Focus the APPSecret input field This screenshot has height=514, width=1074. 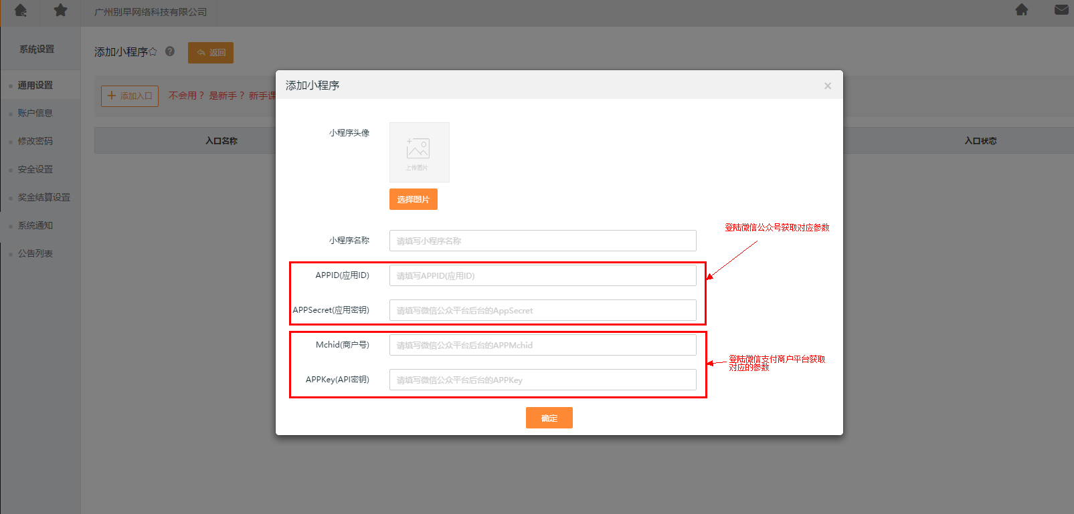tap(542, 310)
